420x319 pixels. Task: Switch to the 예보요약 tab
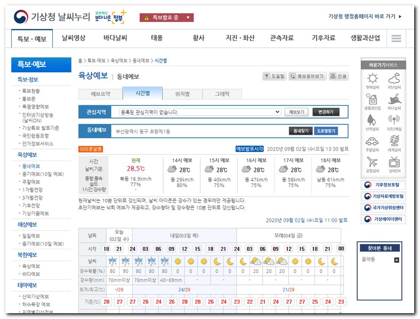coord(100,94)
